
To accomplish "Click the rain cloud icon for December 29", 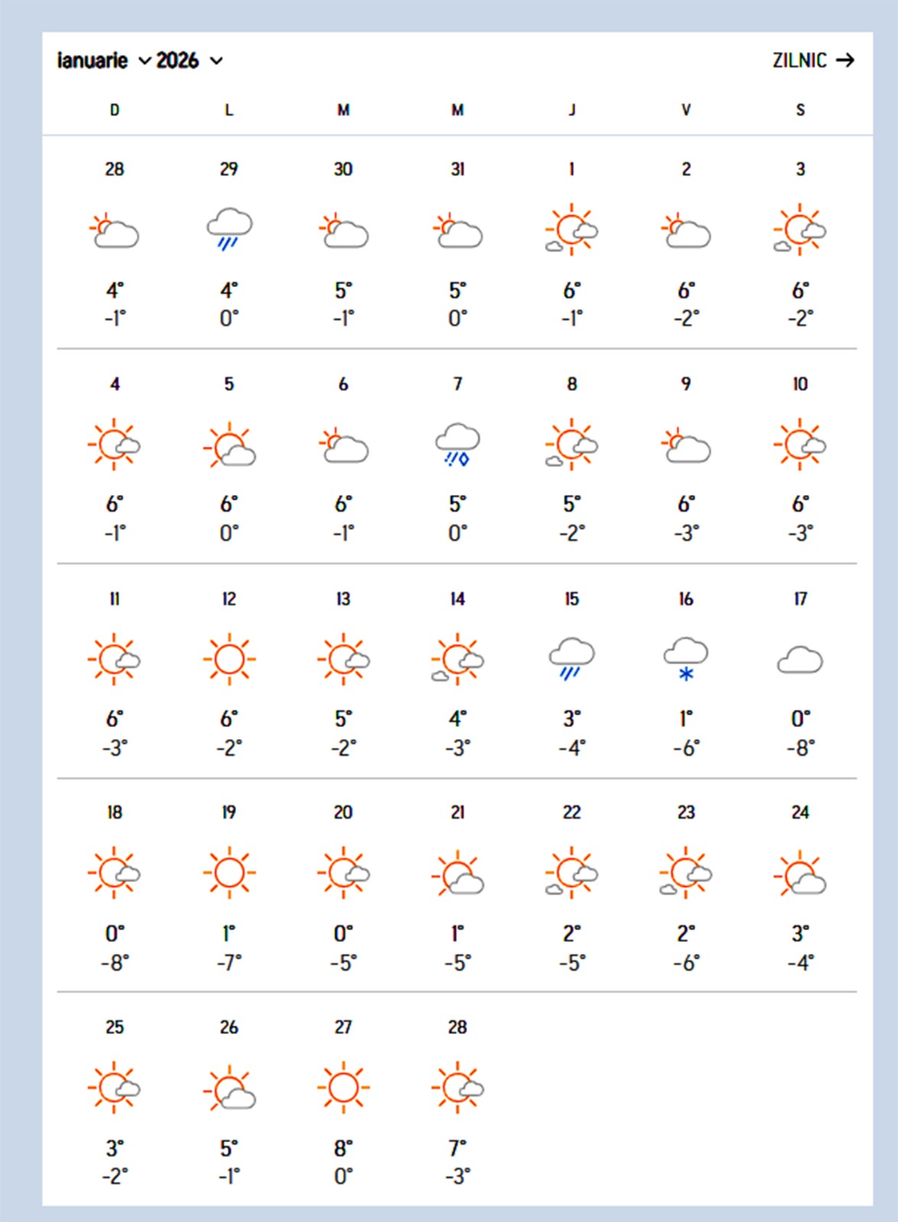I will tap(229, 228).
